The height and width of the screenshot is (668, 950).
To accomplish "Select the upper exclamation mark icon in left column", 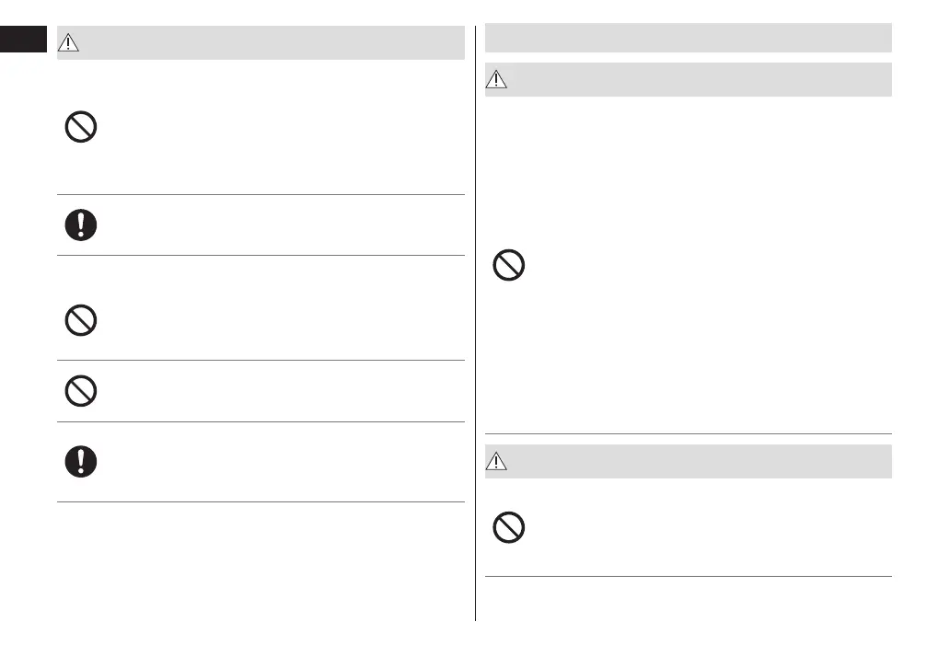I will point(81,225).
